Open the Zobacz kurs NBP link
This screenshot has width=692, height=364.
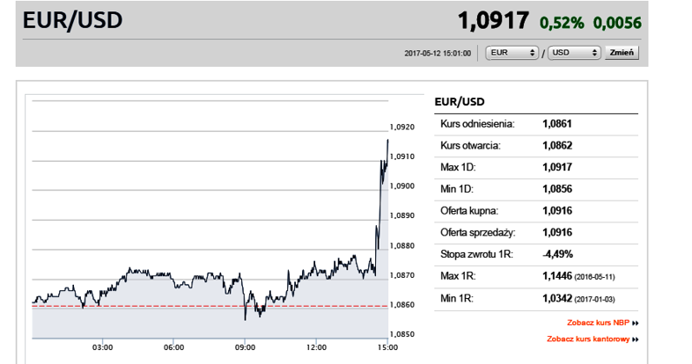coord(598,323)
